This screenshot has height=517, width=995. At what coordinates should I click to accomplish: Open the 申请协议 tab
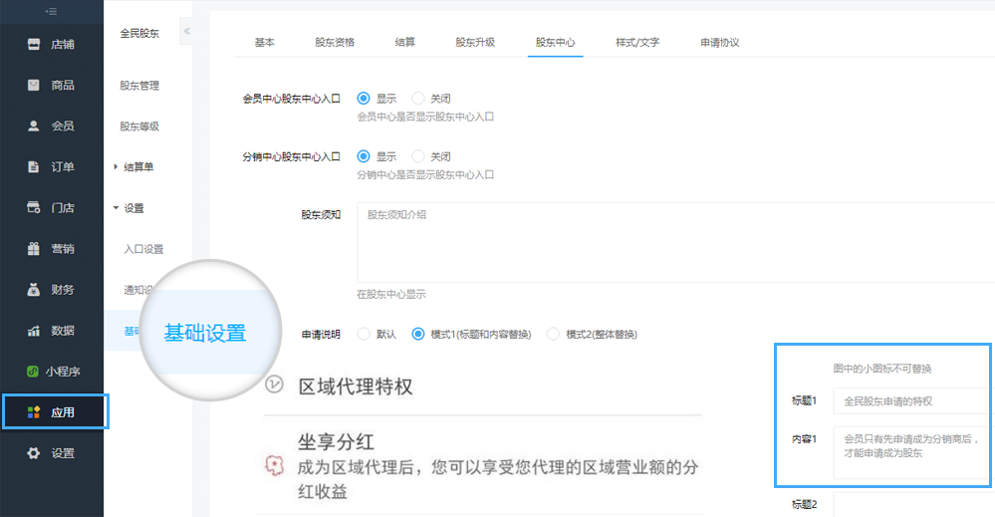pyautogui.click(x=719, y=43)
